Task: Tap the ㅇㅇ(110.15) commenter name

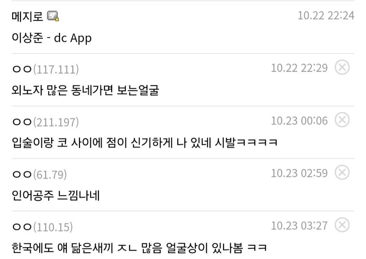Action: pos(42,227)
